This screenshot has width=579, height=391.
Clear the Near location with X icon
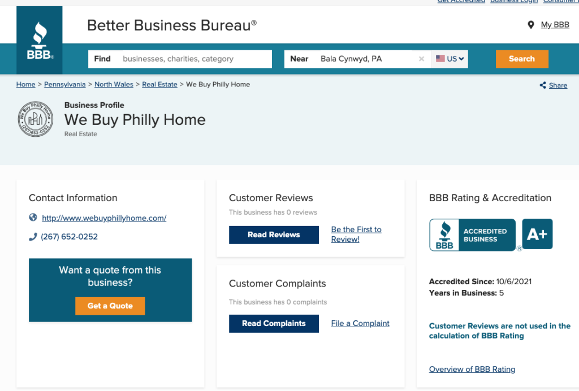coord(421,59)
